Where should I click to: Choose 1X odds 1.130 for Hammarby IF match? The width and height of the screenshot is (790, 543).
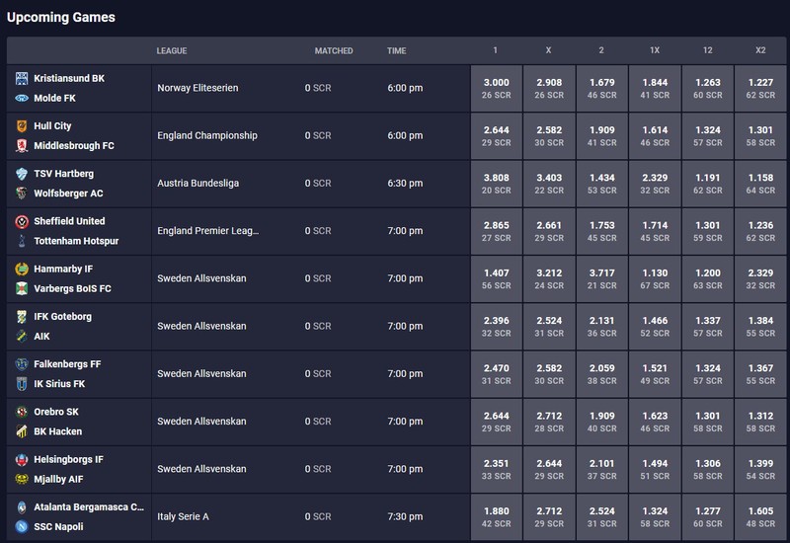(x=655, y=278)
